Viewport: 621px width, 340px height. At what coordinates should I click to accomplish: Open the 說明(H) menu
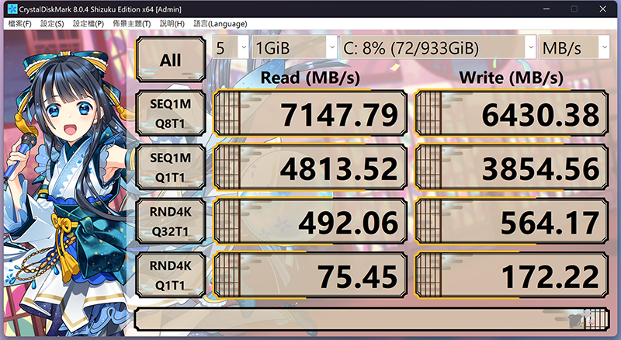172,24
